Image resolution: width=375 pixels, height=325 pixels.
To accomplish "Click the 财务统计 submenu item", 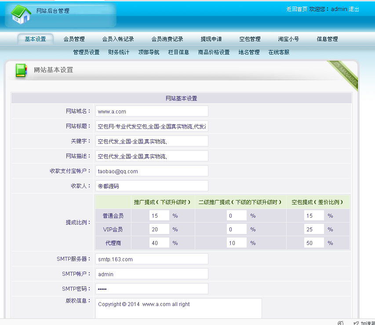I will coord(119,52).
